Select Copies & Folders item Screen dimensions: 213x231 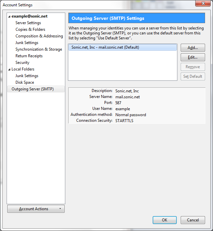tap(30, 29)
